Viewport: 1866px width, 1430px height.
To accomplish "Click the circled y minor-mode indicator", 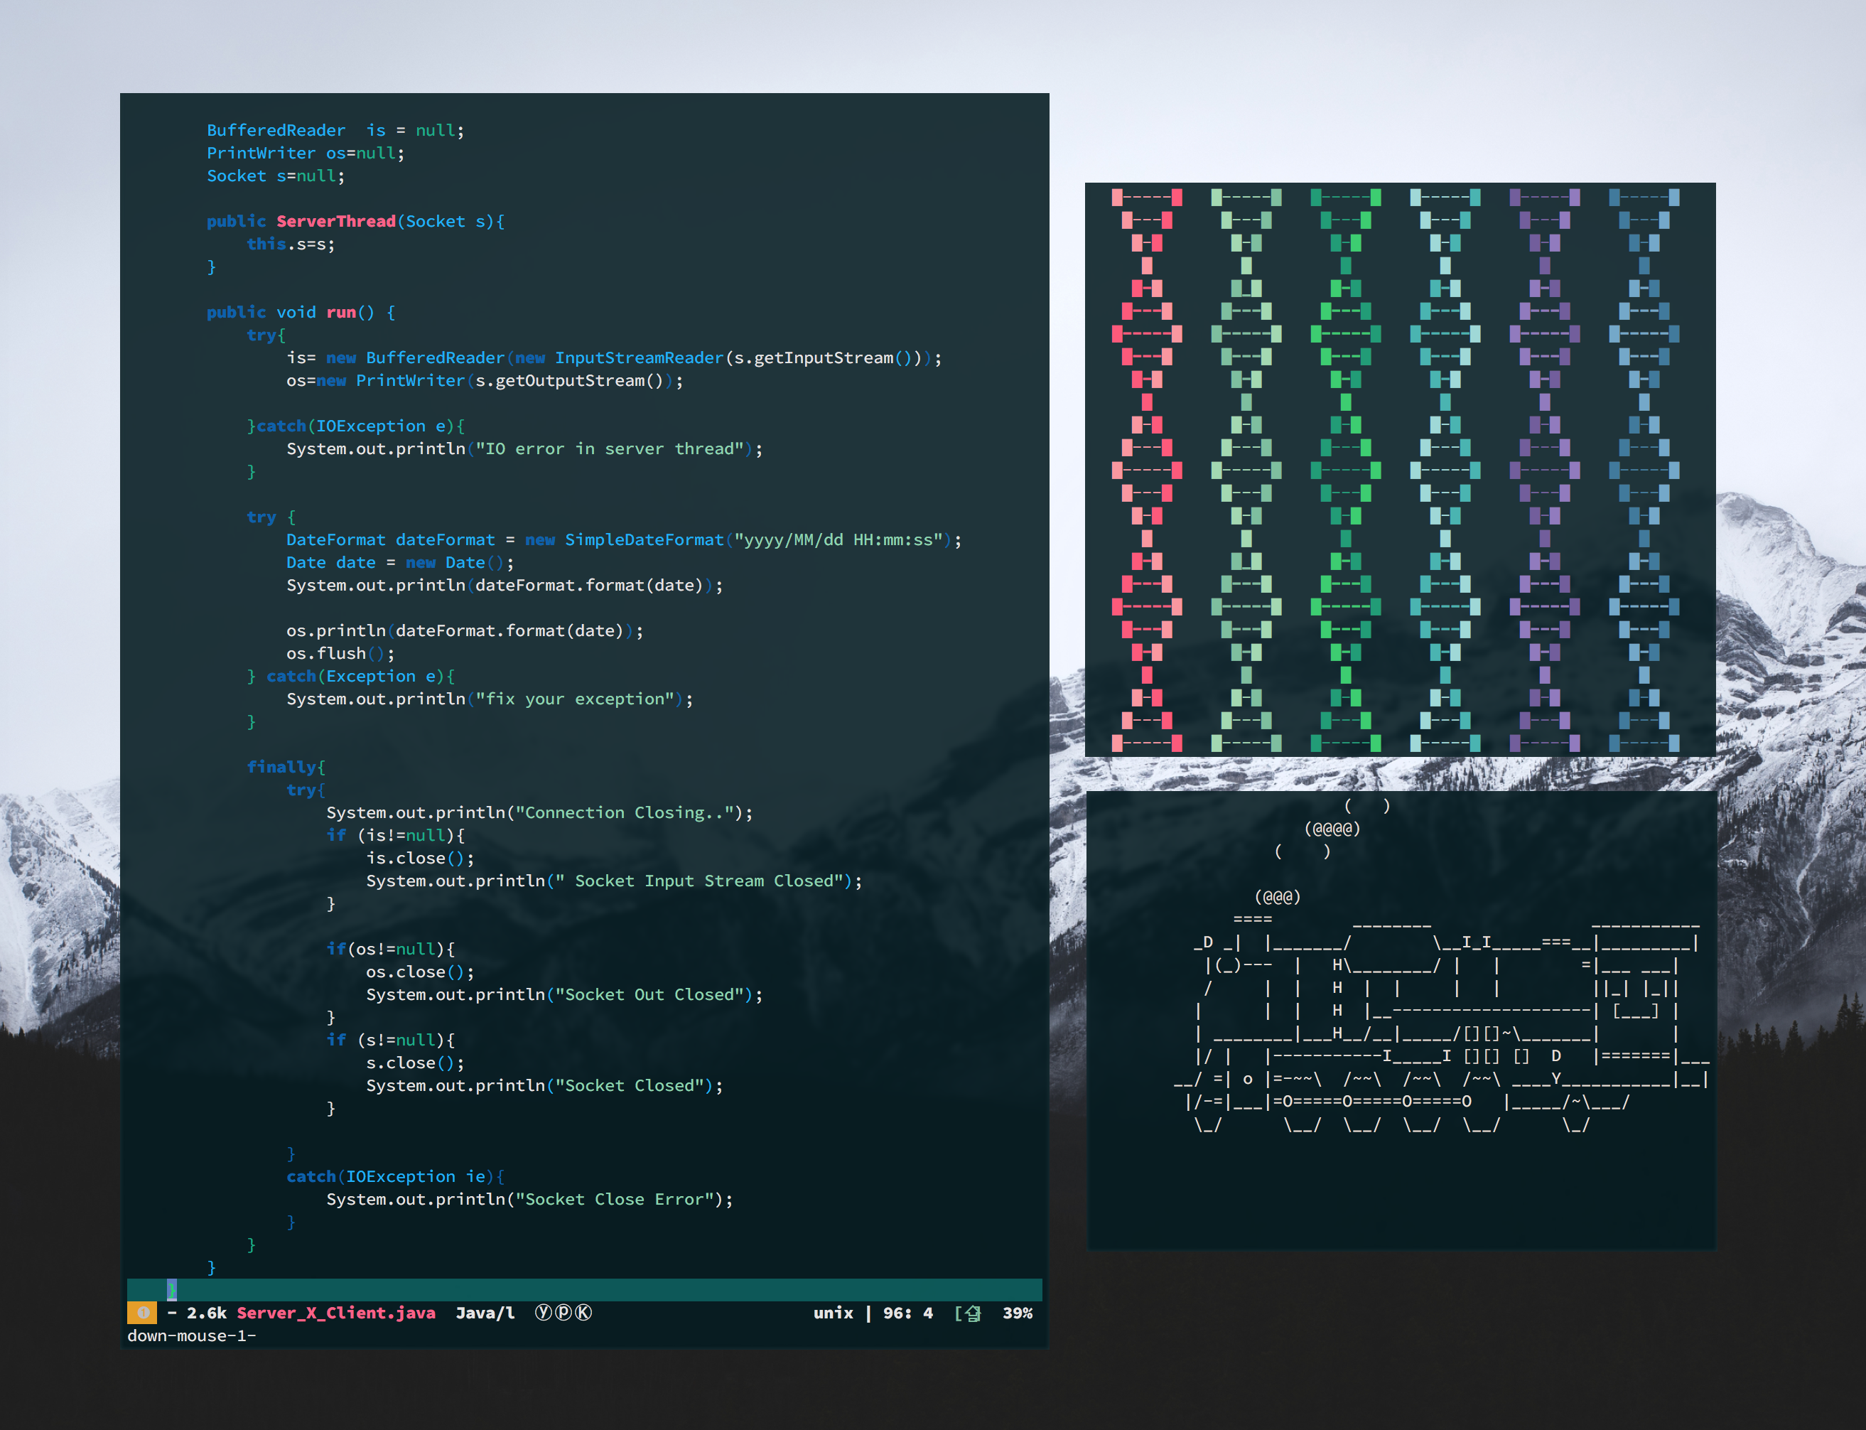I will coord(543,1313).
